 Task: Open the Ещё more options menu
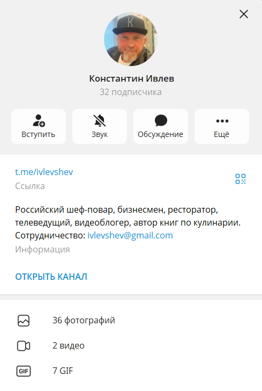point(222,126)
